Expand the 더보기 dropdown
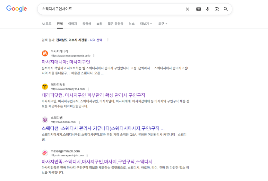 [x=146, y=24]
